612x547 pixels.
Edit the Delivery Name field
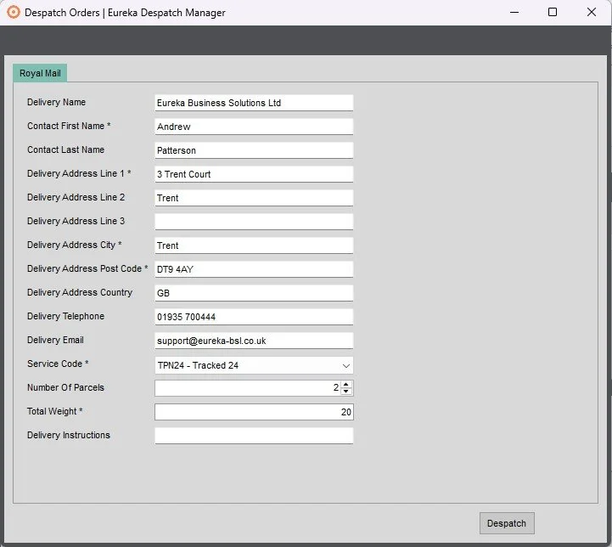pos(254,103)
